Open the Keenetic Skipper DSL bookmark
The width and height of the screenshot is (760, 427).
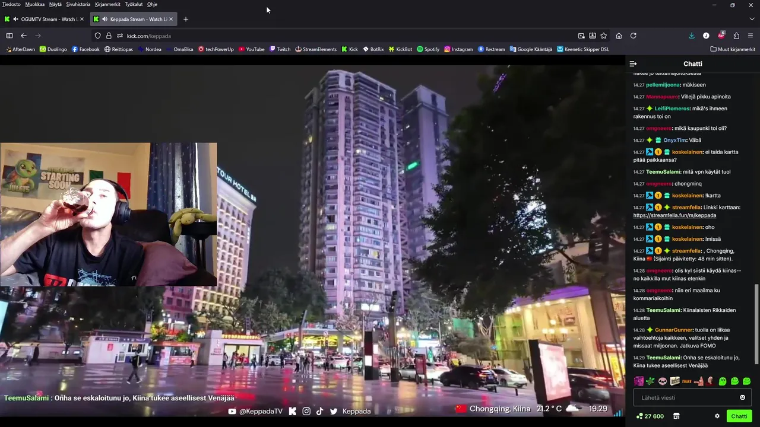(x=583, y=49)
